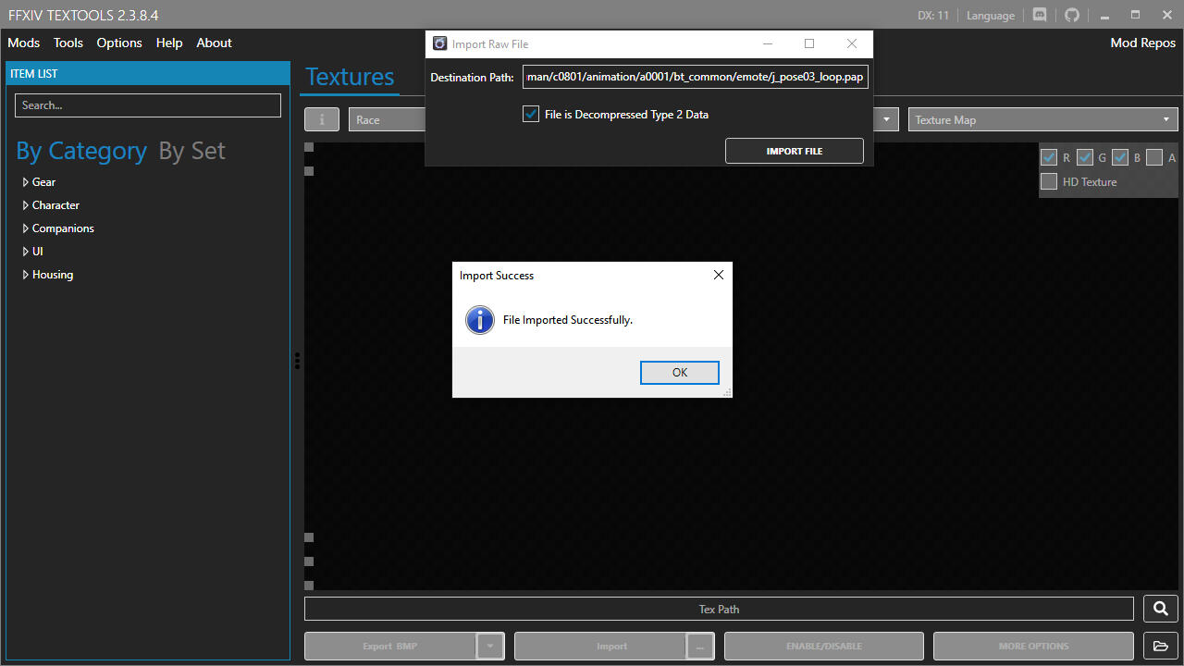Enable the HD Texture checkbox
The width and height of the screenshot is (1184, 666).
click(x=1049, y=181)
